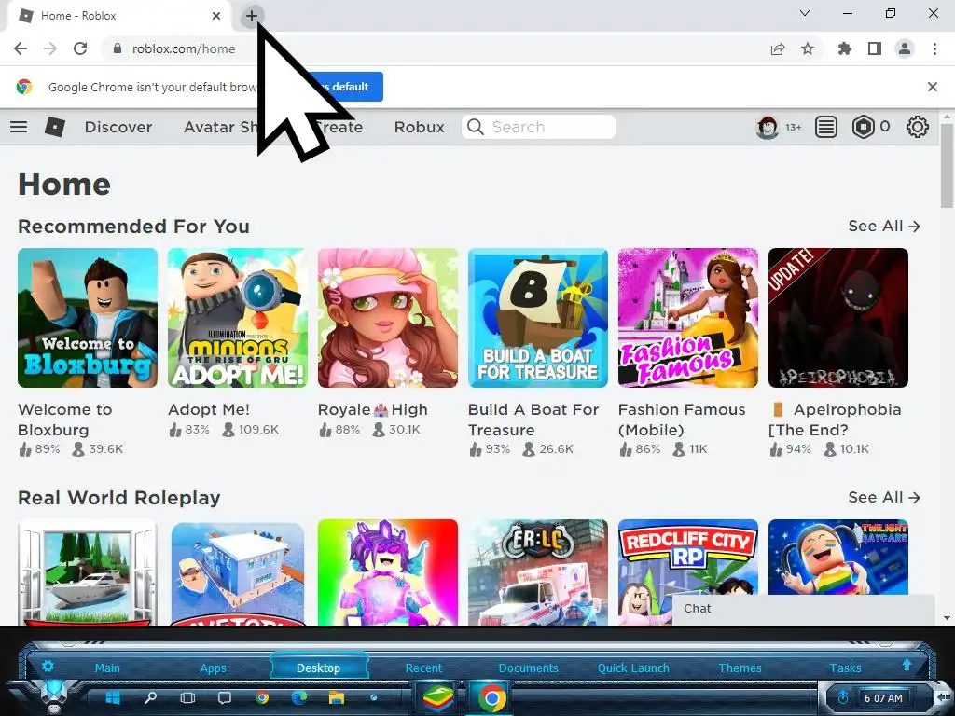955x716 pixels.
Task: Open the Robux balance icon
Action: [863, 127]
